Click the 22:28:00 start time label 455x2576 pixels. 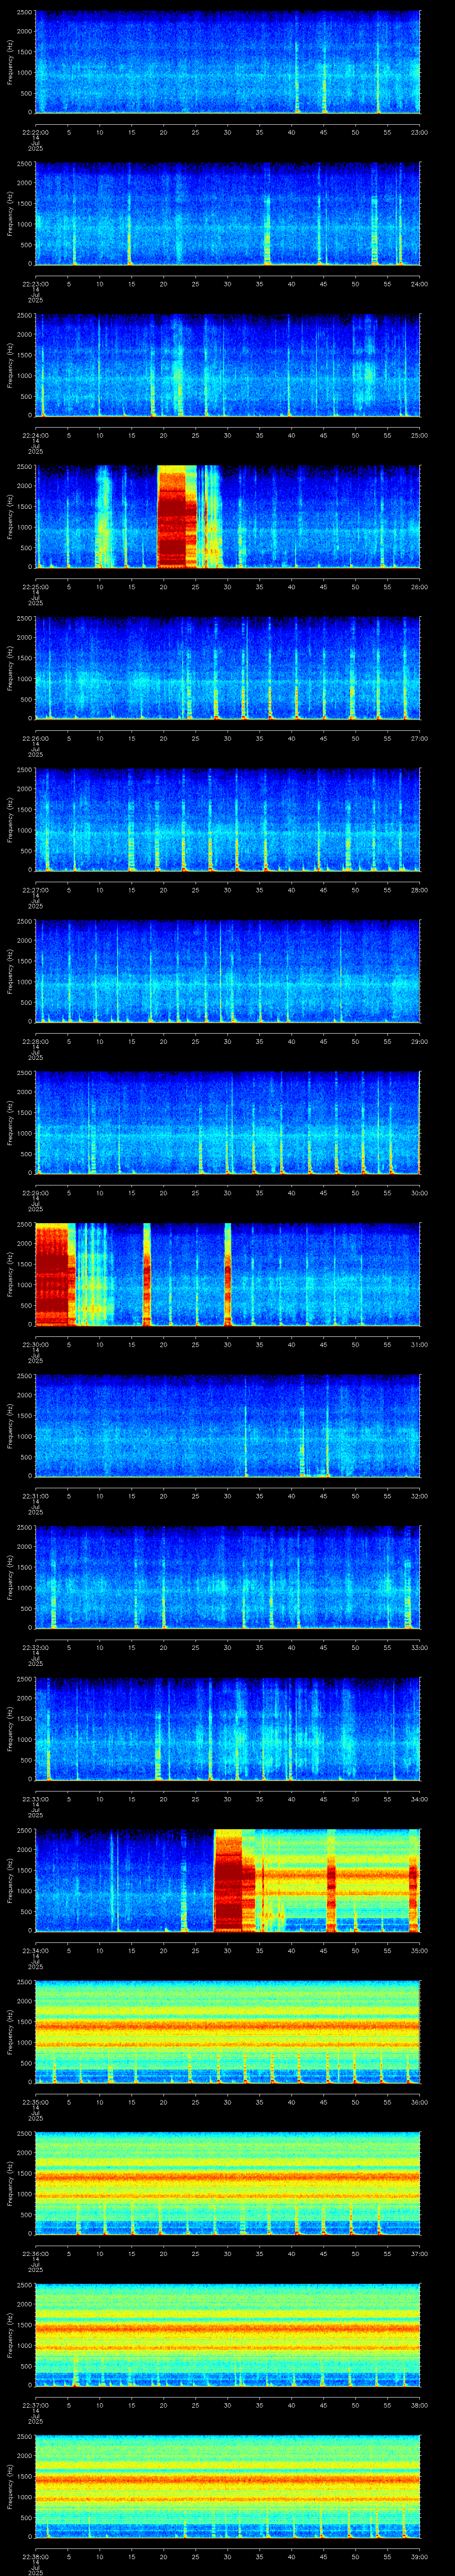(35, 1041)
